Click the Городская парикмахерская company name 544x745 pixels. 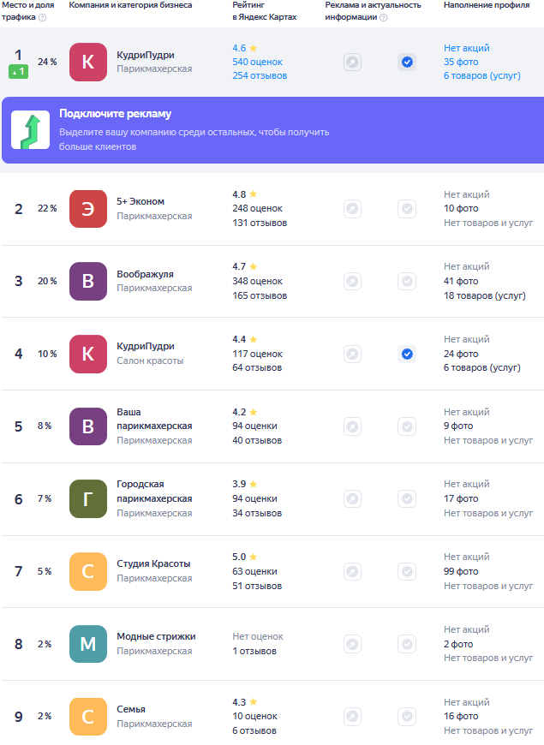(x=154, y=492)
